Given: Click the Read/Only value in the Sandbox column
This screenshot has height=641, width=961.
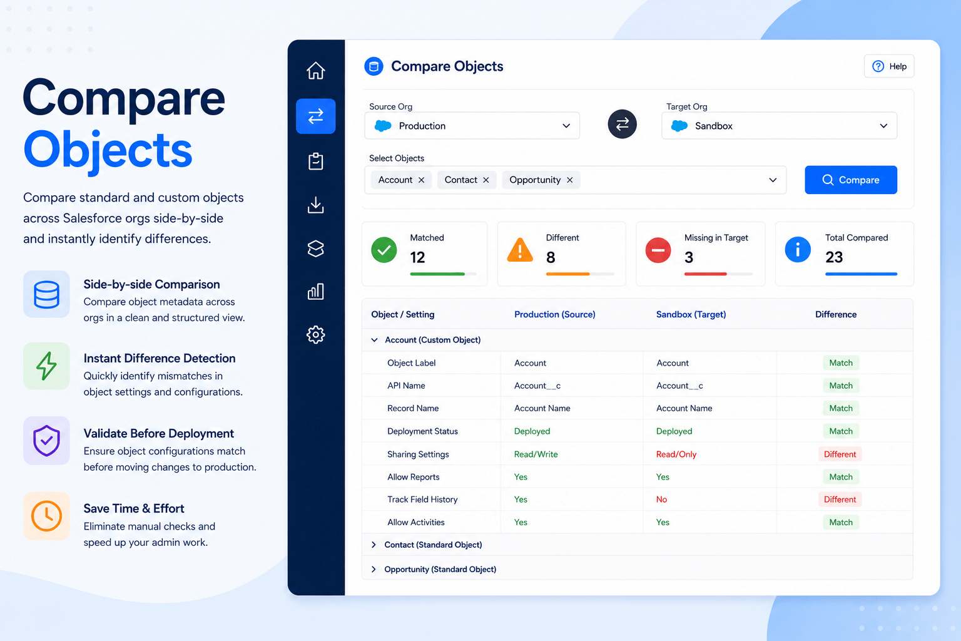Looking at the screenshot, I should [x=676, y=454].
